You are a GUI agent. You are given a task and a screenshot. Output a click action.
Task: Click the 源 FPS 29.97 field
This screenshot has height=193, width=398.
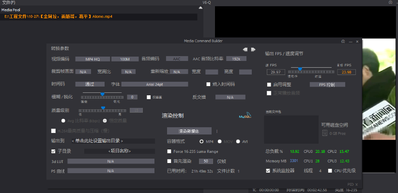[x=276, y=72]
